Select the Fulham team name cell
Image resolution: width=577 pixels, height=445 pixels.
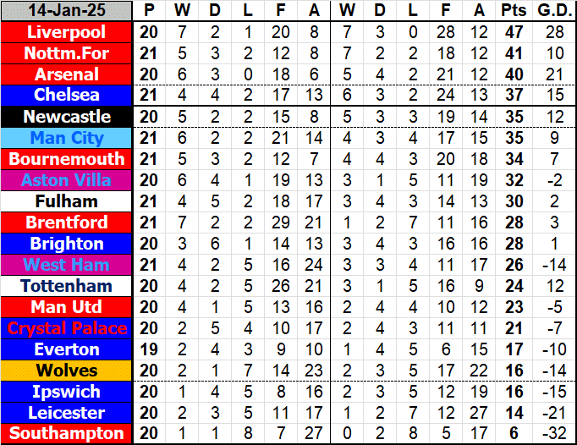pos(67,201)
